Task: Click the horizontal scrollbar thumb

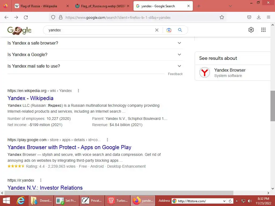Action: [x=119, y=193]
